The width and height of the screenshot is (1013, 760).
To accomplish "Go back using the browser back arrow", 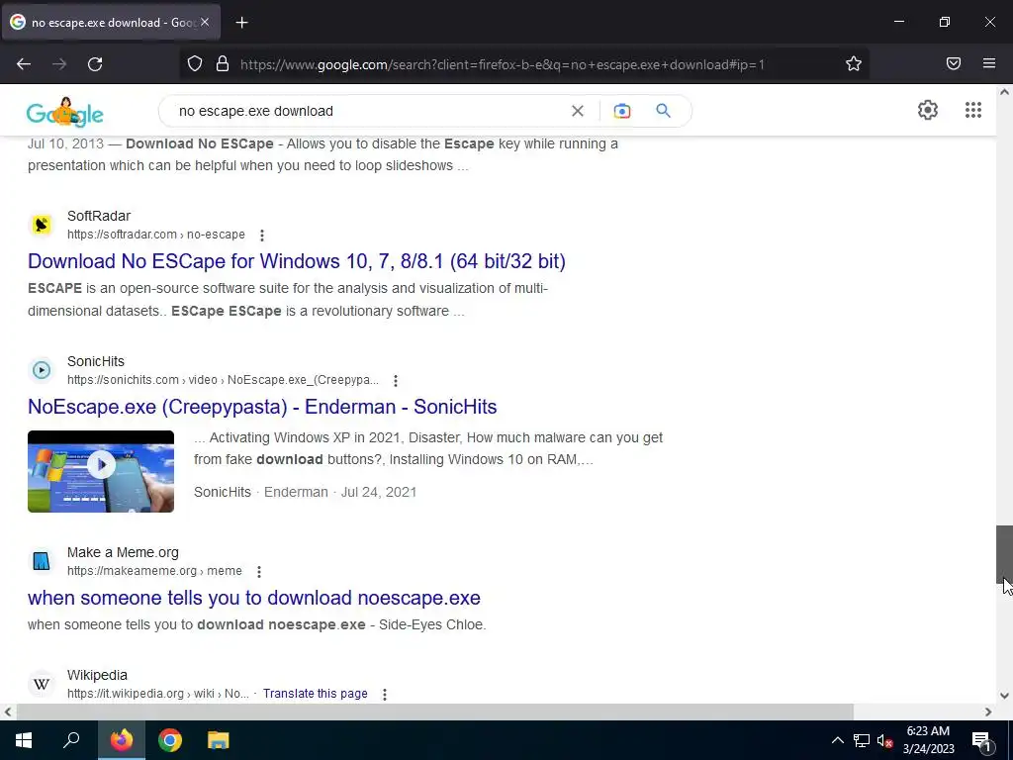I will 24,64.
